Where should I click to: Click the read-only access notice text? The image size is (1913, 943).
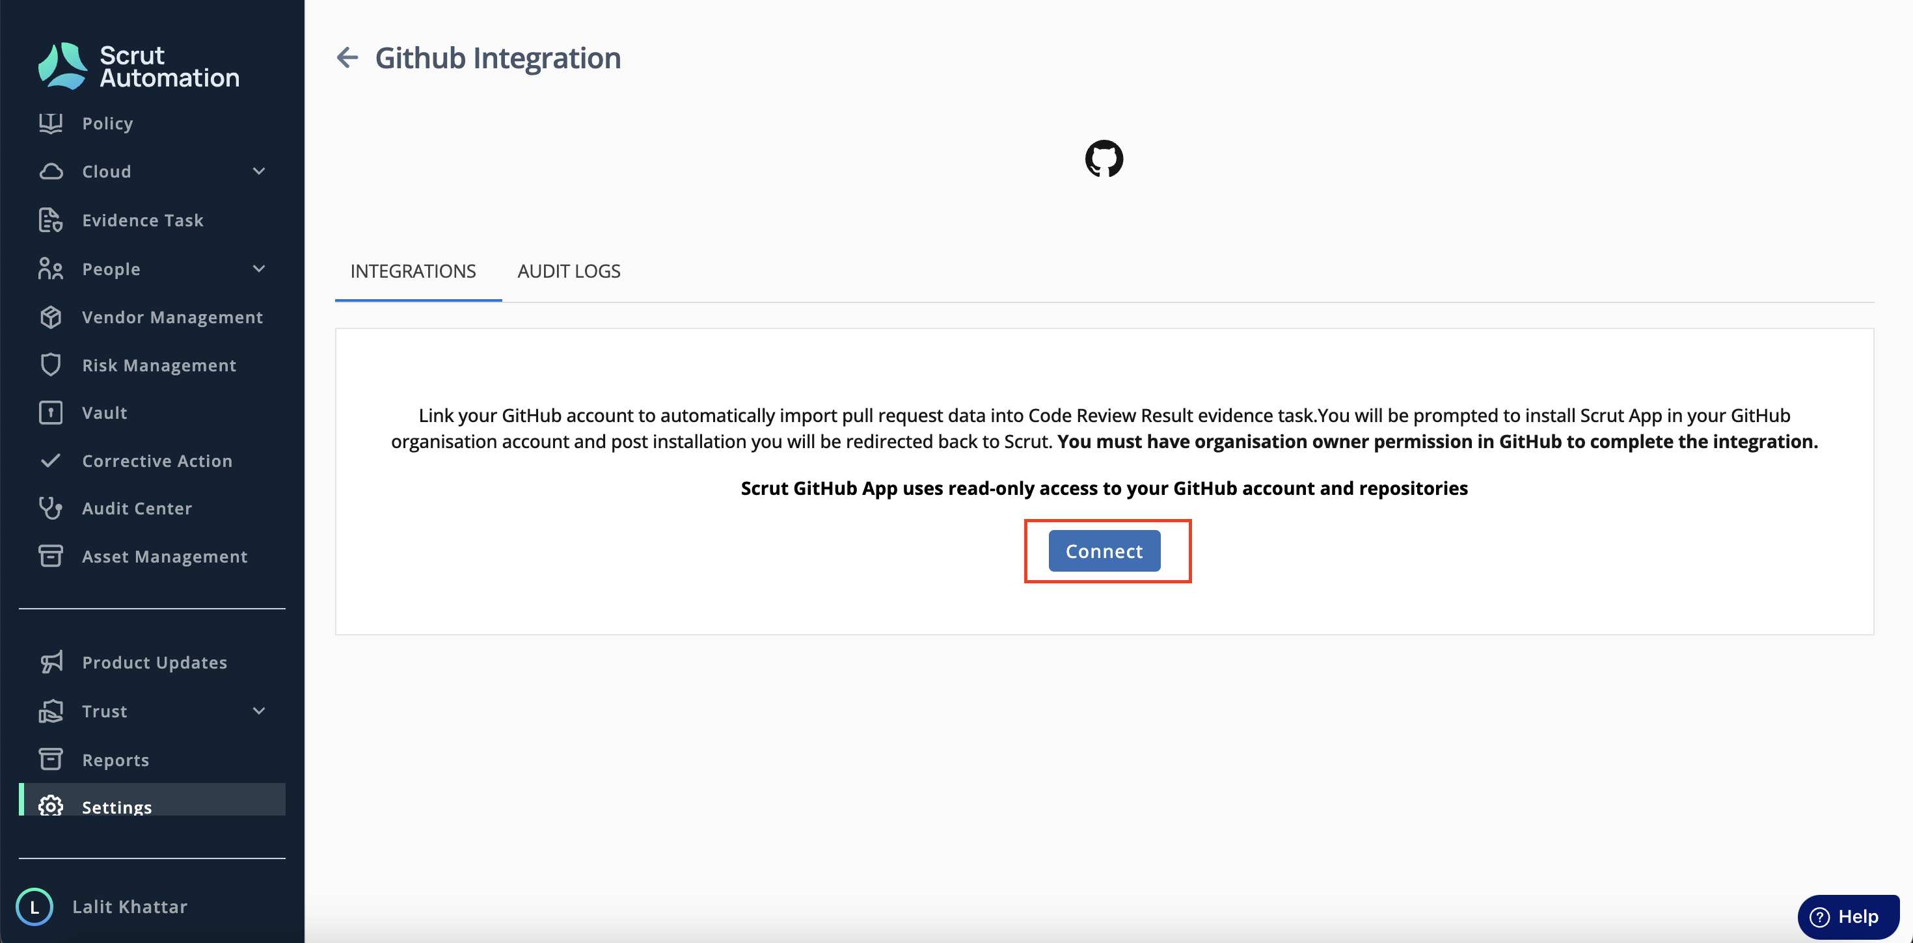point(1104,488)
